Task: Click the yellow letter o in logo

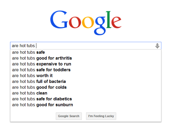Action: 88,22
